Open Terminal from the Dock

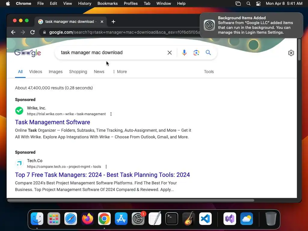click(x=172, y=219)
